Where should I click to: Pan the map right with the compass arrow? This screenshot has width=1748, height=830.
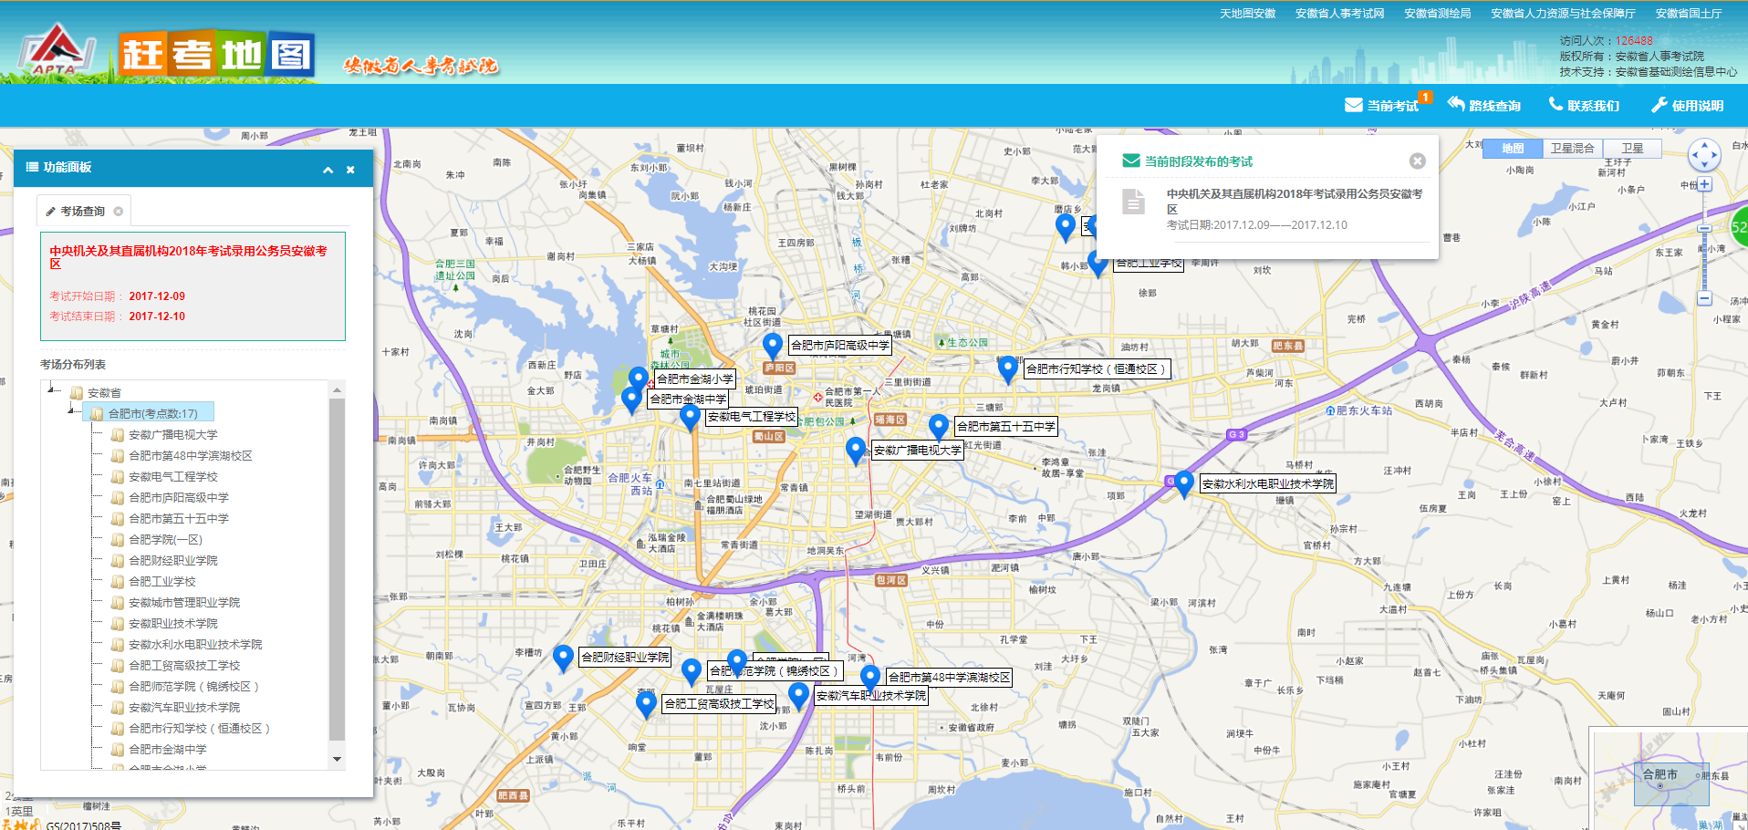pos(1715,155)
